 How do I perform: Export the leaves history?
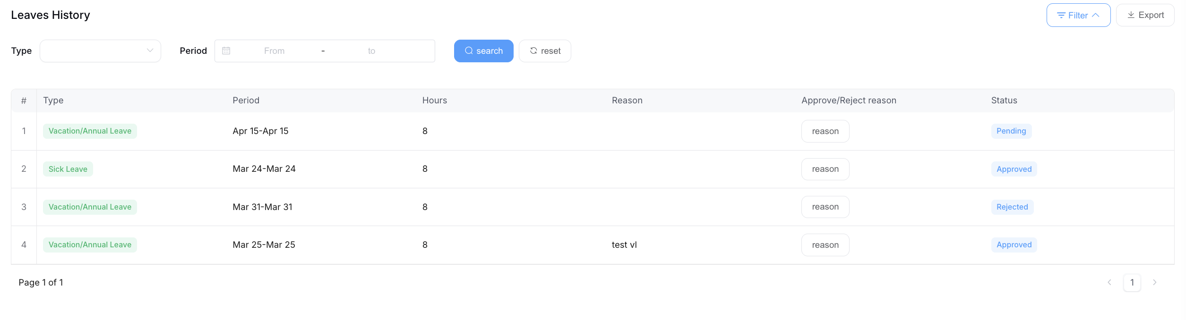[1145, 16]
